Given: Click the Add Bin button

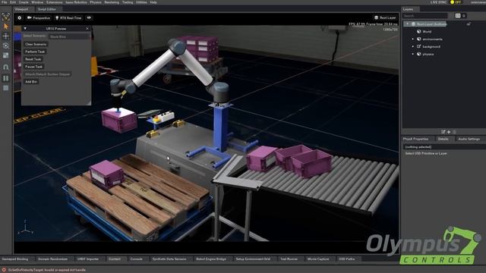Looking at the screenshot, I should (x=31, y=82).
